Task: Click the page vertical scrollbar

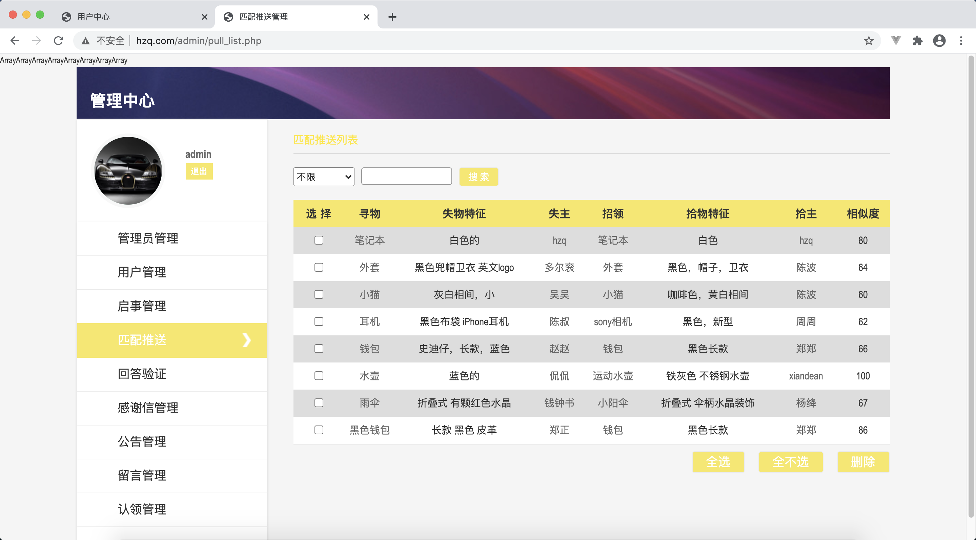Action: (971, 286)
